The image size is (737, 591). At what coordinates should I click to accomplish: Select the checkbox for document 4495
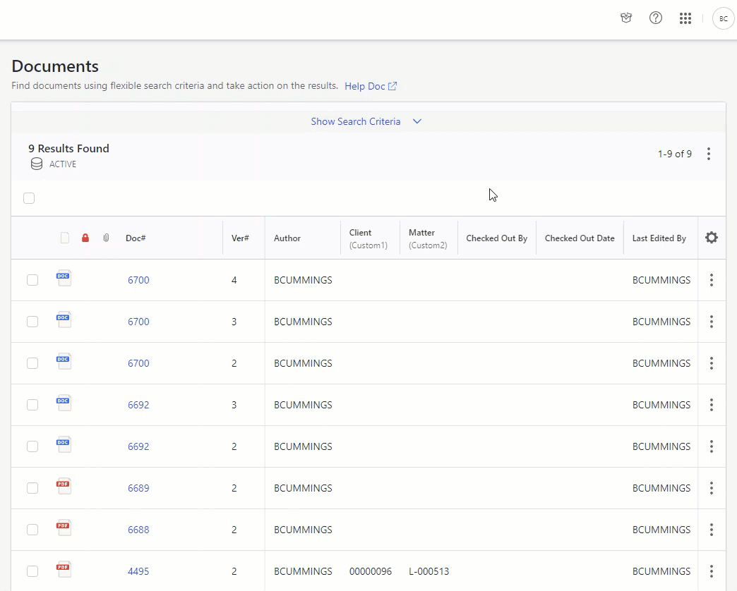pyautogui.click(x=32, y=571)
